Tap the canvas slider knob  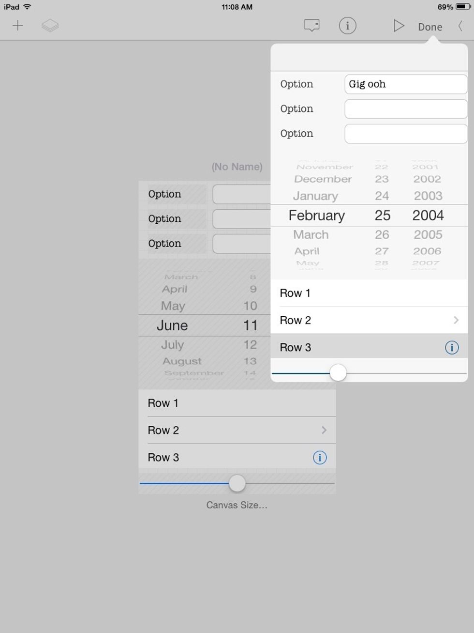pos(237,483)
